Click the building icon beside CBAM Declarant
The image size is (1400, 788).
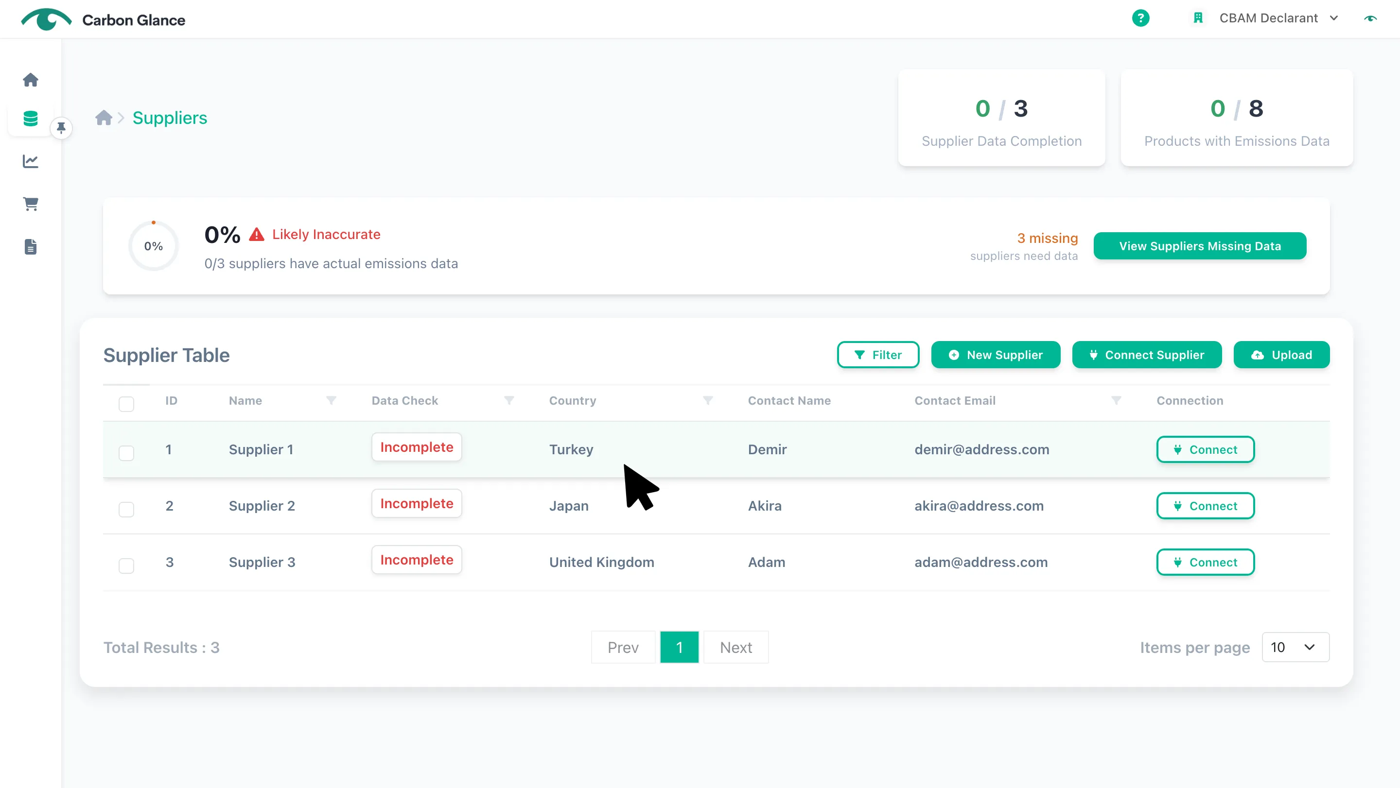pyautogui.click(x=1198, y=18)
